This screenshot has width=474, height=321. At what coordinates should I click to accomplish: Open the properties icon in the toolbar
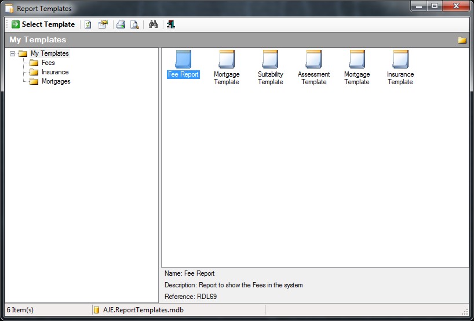[103, 24]
